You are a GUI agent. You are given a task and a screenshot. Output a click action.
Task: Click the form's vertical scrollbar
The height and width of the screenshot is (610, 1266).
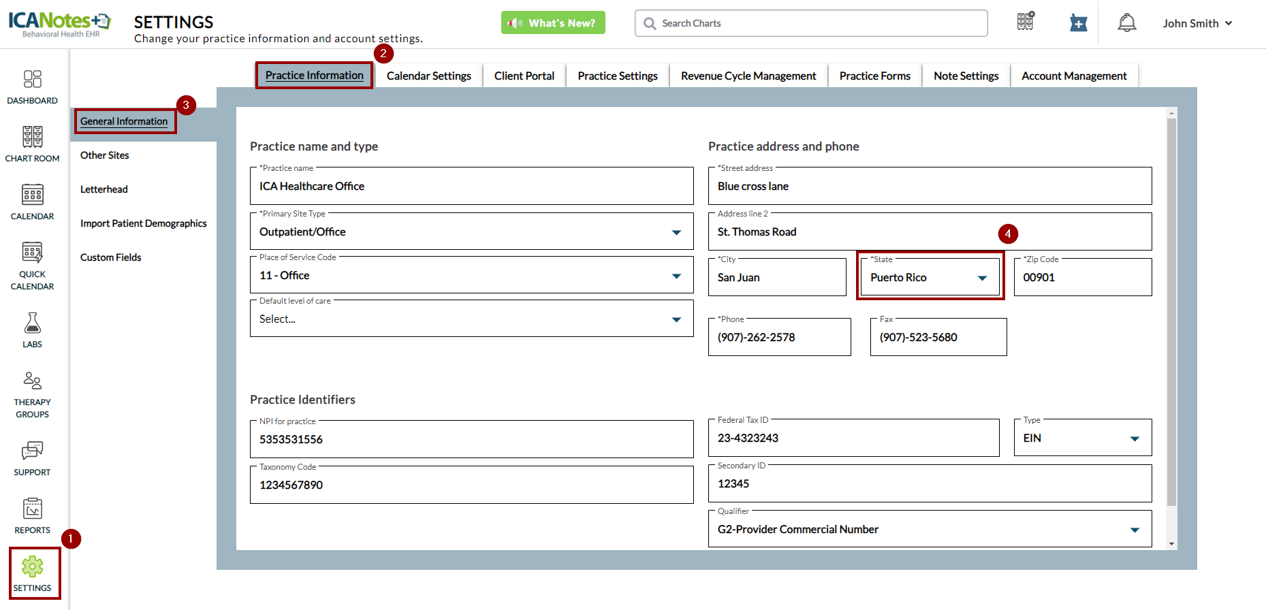(x=1171, y=313)
